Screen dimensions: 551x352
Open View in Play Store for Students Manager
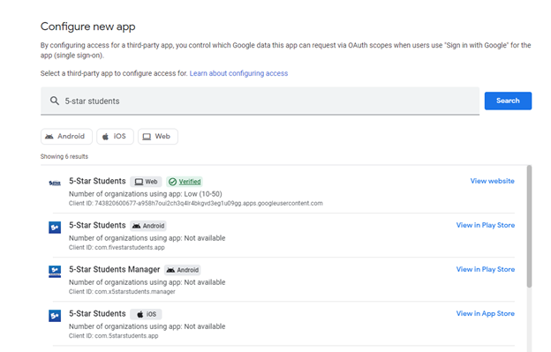point(486,270)
